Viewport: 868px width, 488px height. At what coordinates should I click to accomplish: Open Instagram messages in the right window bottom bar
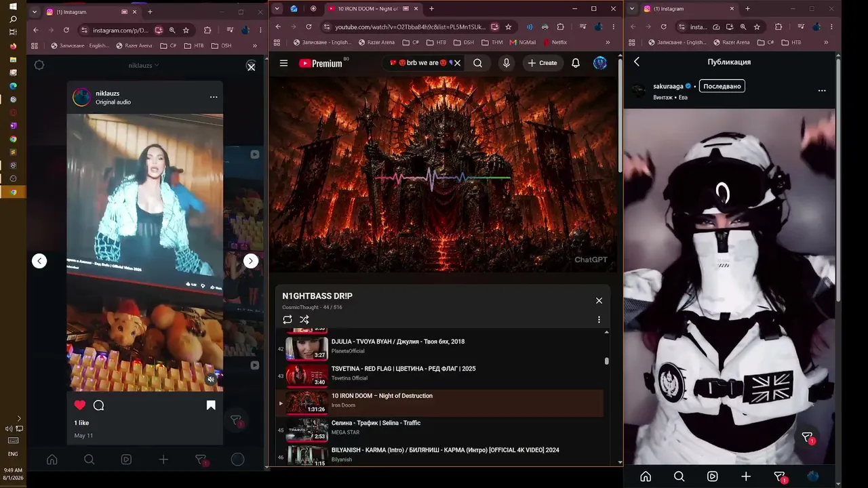tap(781, 476)
